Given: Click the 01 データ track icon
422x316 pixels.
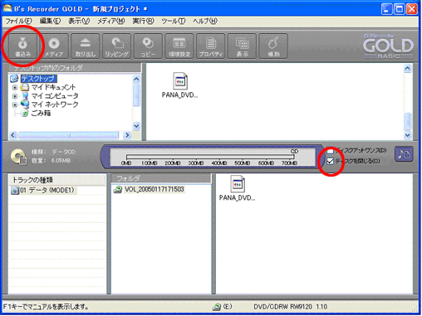Looking at the screenshot, I should 15,190.
